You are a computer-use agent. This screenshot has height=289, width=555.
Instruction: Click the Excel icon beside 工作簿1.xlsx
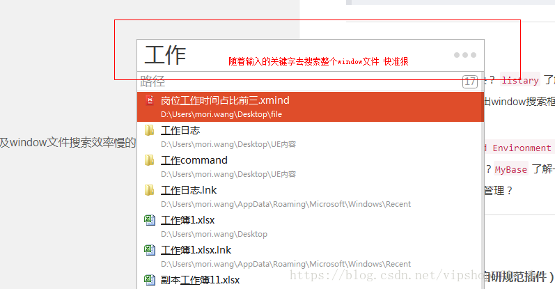pyautogui.click(x=149, y=220)
